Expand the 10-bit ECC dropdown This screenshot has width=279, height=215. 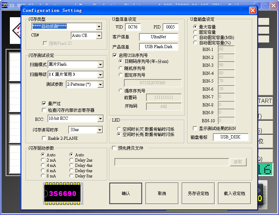100,118
